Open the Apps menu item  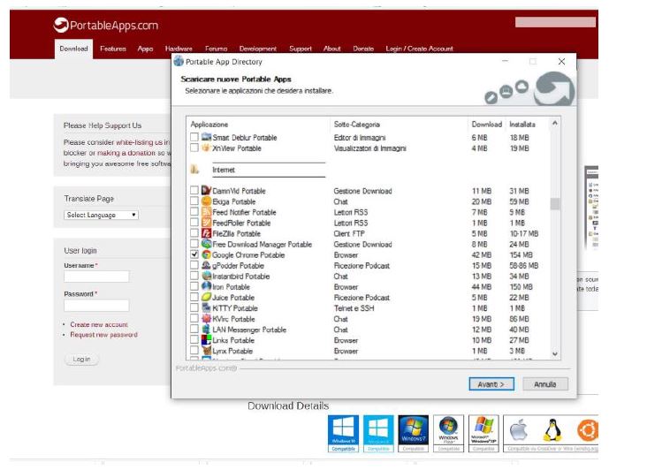coord(145,49)
